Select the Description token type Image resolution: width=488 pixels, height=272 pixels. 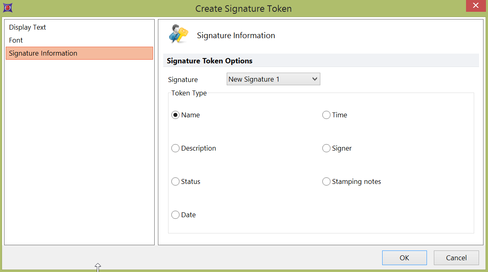[176, 148]
